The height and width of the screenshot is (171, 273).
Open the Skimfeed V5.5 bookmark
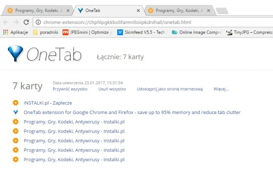coord(141,32)
